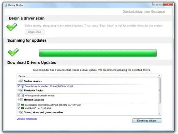The image size is (178, 134).
Task: Toggle the Bluetooth Radios group checkbox
Action: point(22,90)
